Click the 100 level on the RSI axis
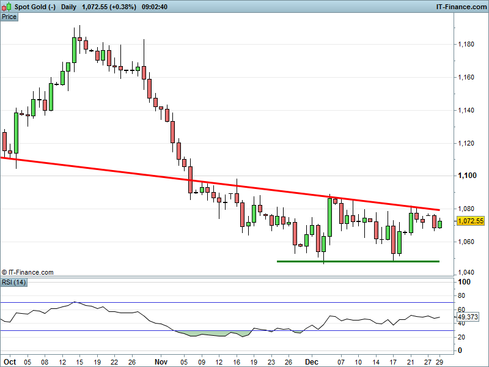Image resolution: width=489 pixels, height=367 pixels. 464,283
